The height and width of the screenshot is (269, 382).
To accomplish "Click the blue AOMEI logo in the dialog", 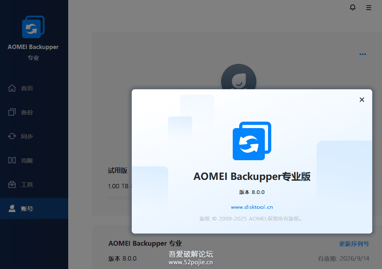I will coord(252,141).
